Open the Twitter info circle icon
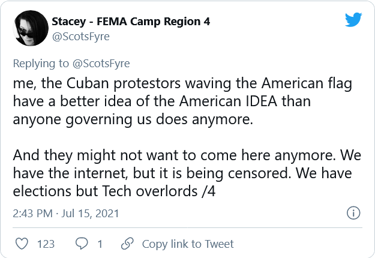Image resolution: width=375 pixels, height=258 pixels. (x=354, y=213)
